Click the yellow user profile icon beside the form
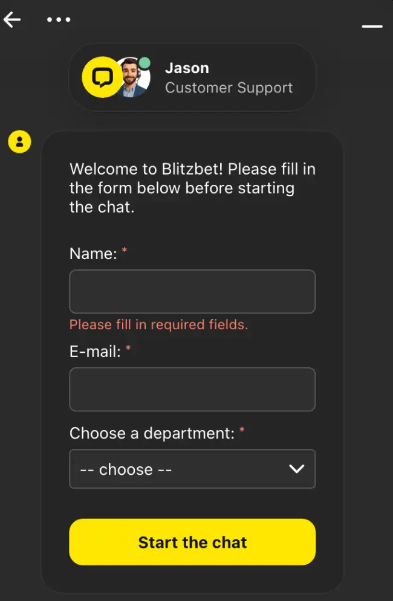Screen dimensions: 393x601 (19, 141)
